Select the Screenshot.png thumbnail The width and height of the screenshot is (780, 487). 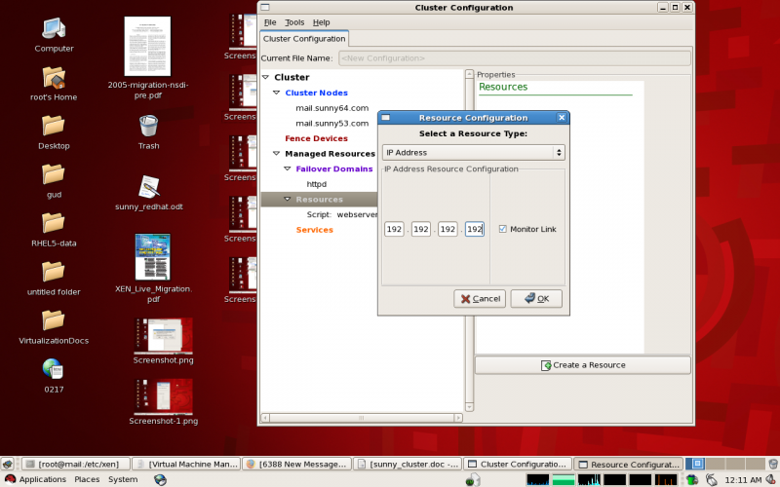tap(163, 335)
